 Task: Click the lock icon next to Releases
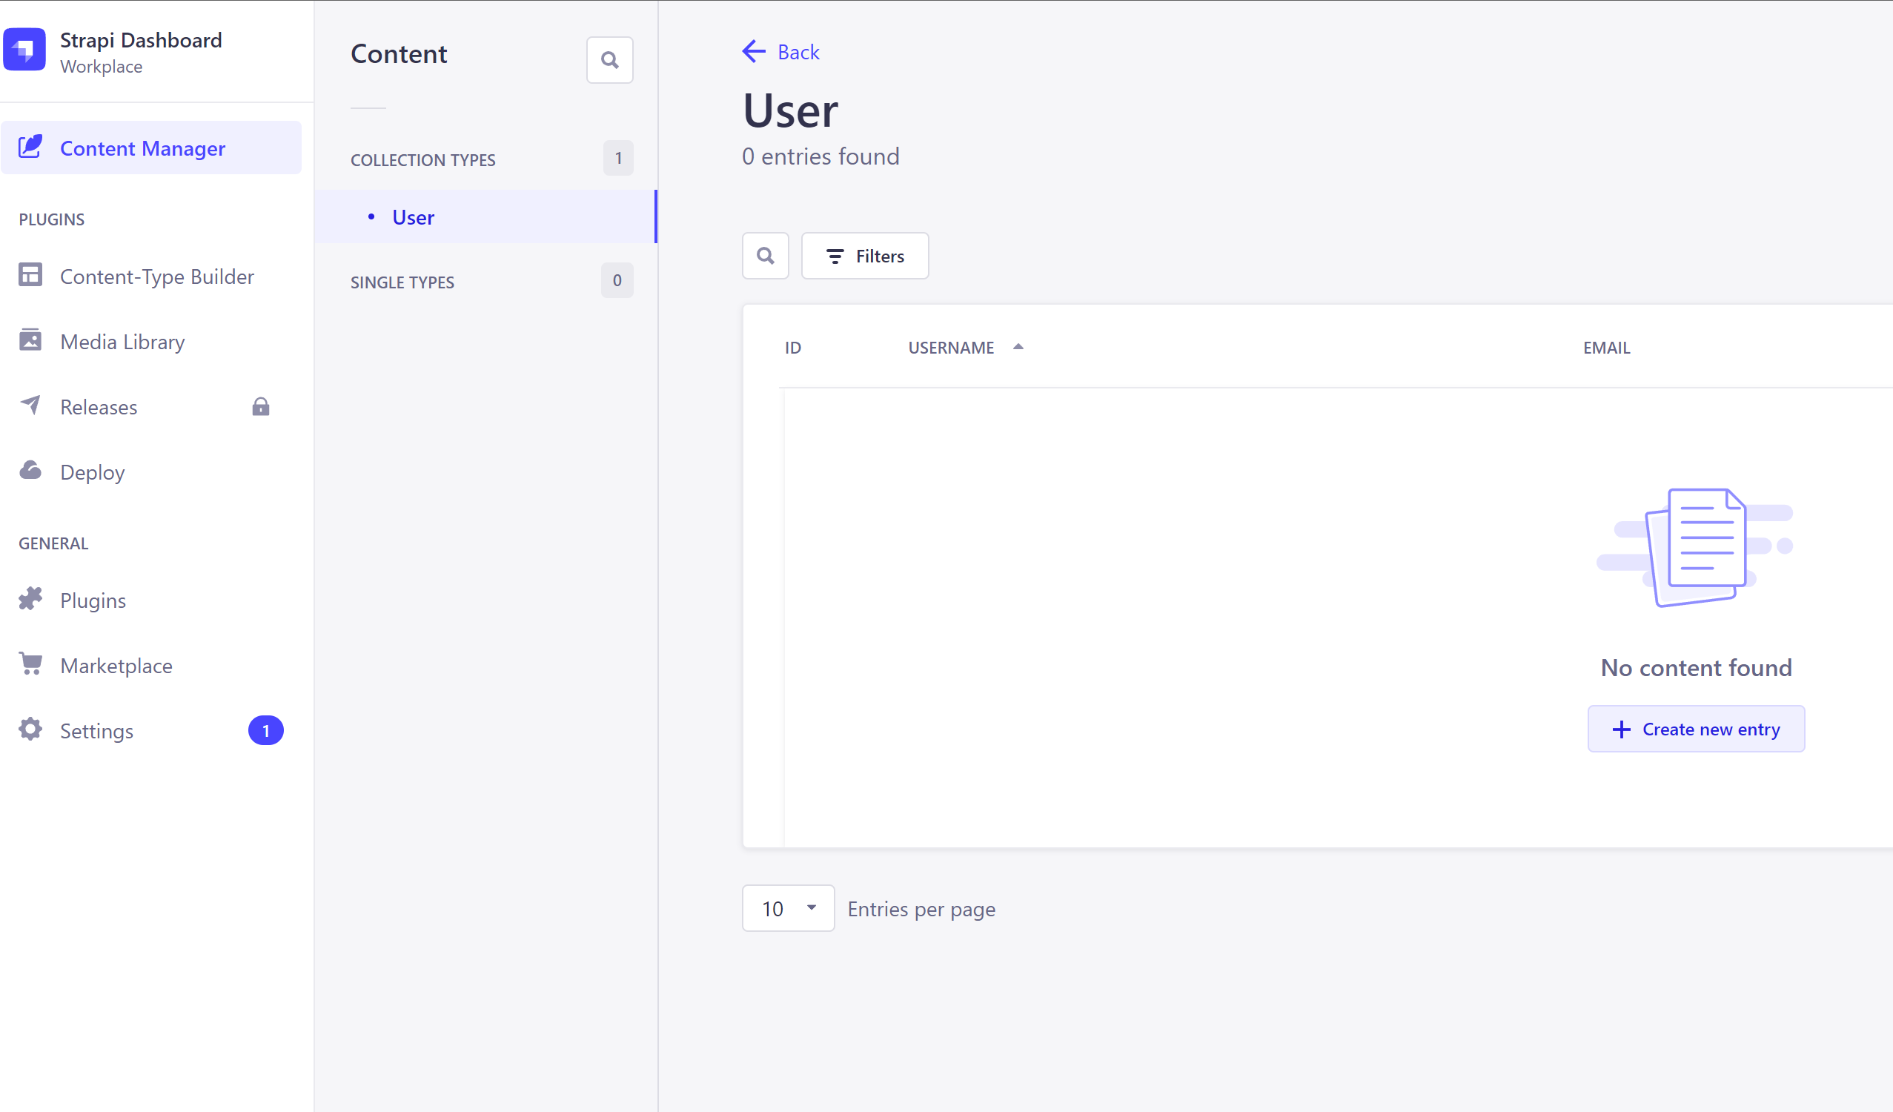tap(261, 406)
